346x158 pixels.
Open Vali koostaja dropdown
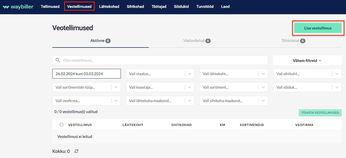point(160,87)
